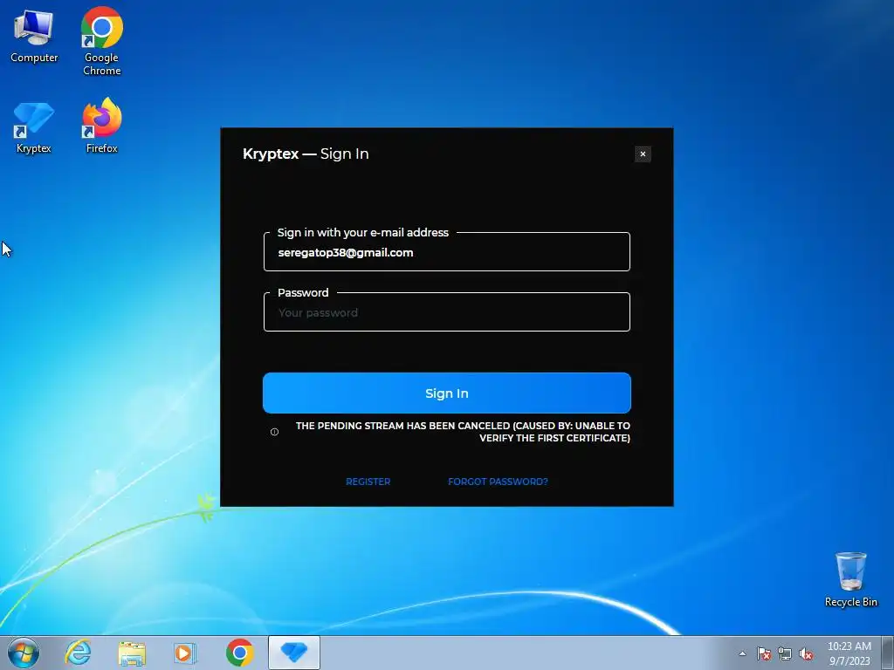894x670 pixels.
Task: Open the network tray icon
Action: coord(785,653)
